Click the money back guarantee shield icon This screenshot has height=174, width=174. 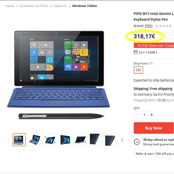pos(137,142)
